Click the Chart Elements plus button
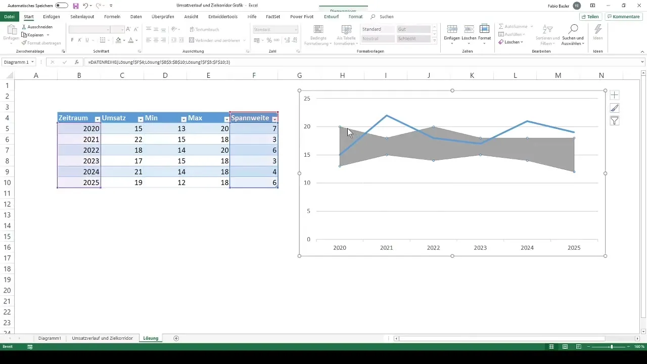 [615, 95]
